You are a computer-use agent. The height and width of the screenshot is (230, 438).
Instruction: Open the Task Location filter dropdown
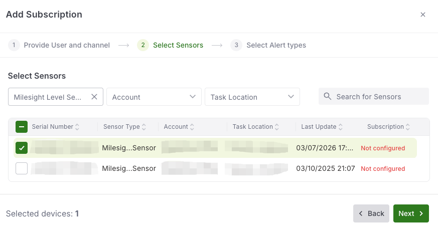click(x=252, y=97)
